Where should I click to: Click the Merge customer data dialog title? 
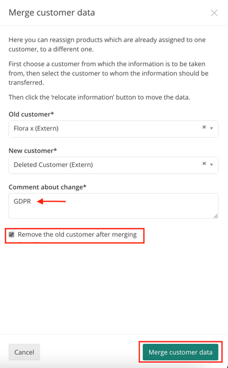[52, 13]
